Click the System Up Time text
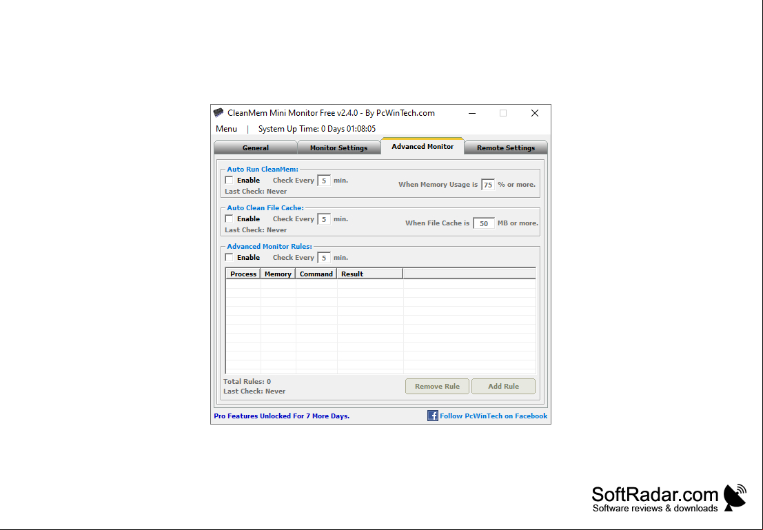The width and height of the screenshot is (763, 530). point(317,129)
